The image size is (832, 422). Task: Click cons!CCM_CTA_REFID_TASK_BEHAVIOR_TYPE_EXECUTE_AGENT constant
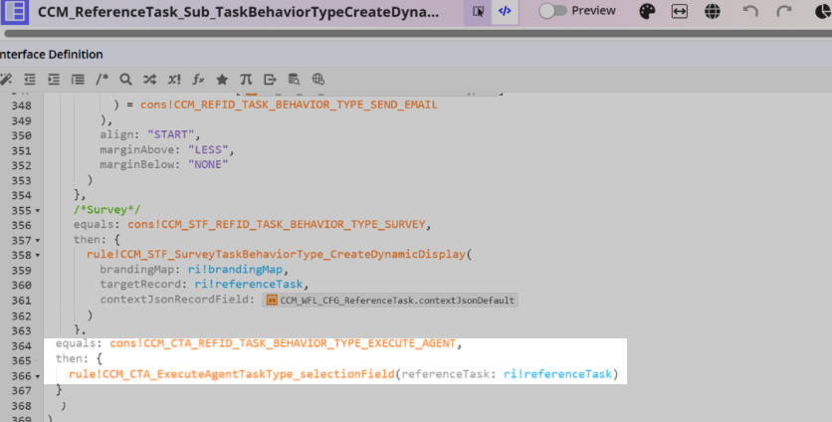[x=283, y=343]
